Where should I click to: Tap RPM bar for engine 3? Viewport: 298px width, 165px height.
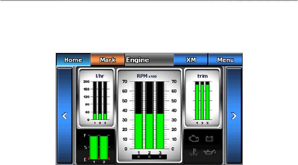[160, 115]
